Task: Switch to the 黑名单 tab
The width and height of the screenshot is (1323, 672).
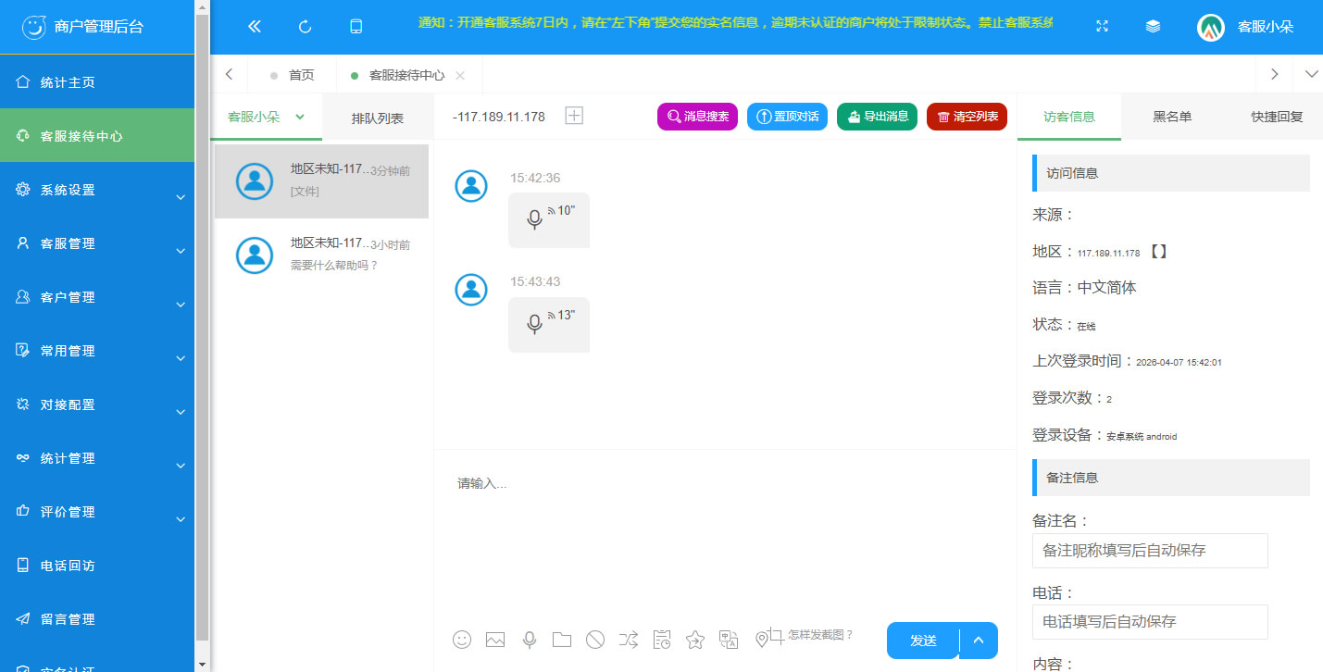Action: pyautogui.click(x=1171, y=117)
